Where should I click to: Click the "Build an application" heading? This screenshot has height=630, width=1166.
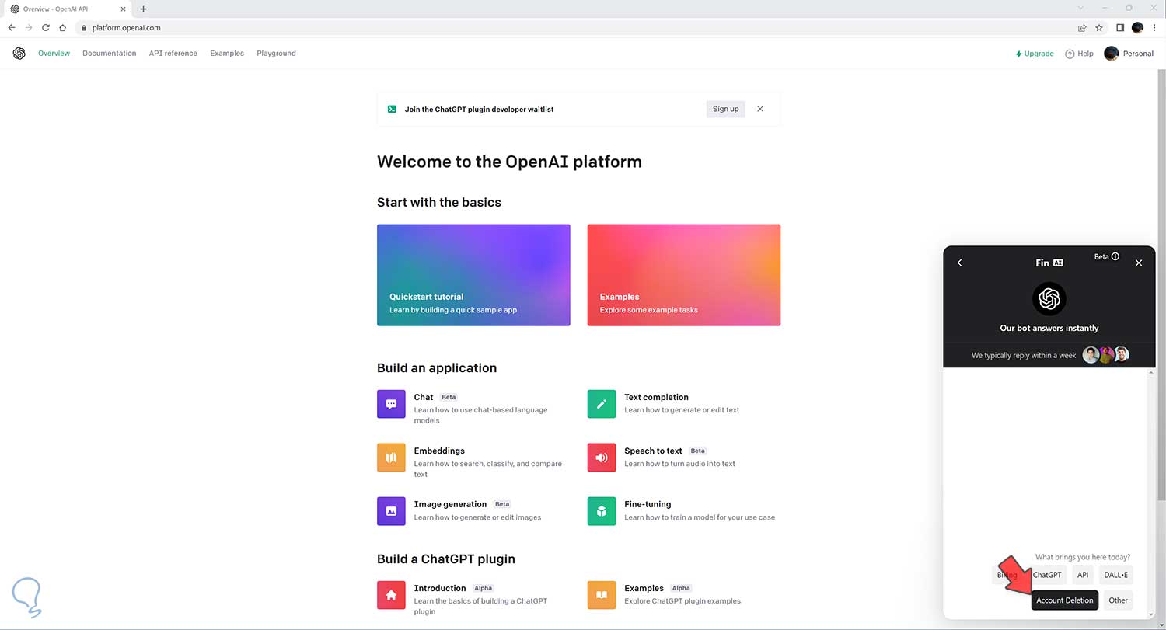[x=437, y=367]
